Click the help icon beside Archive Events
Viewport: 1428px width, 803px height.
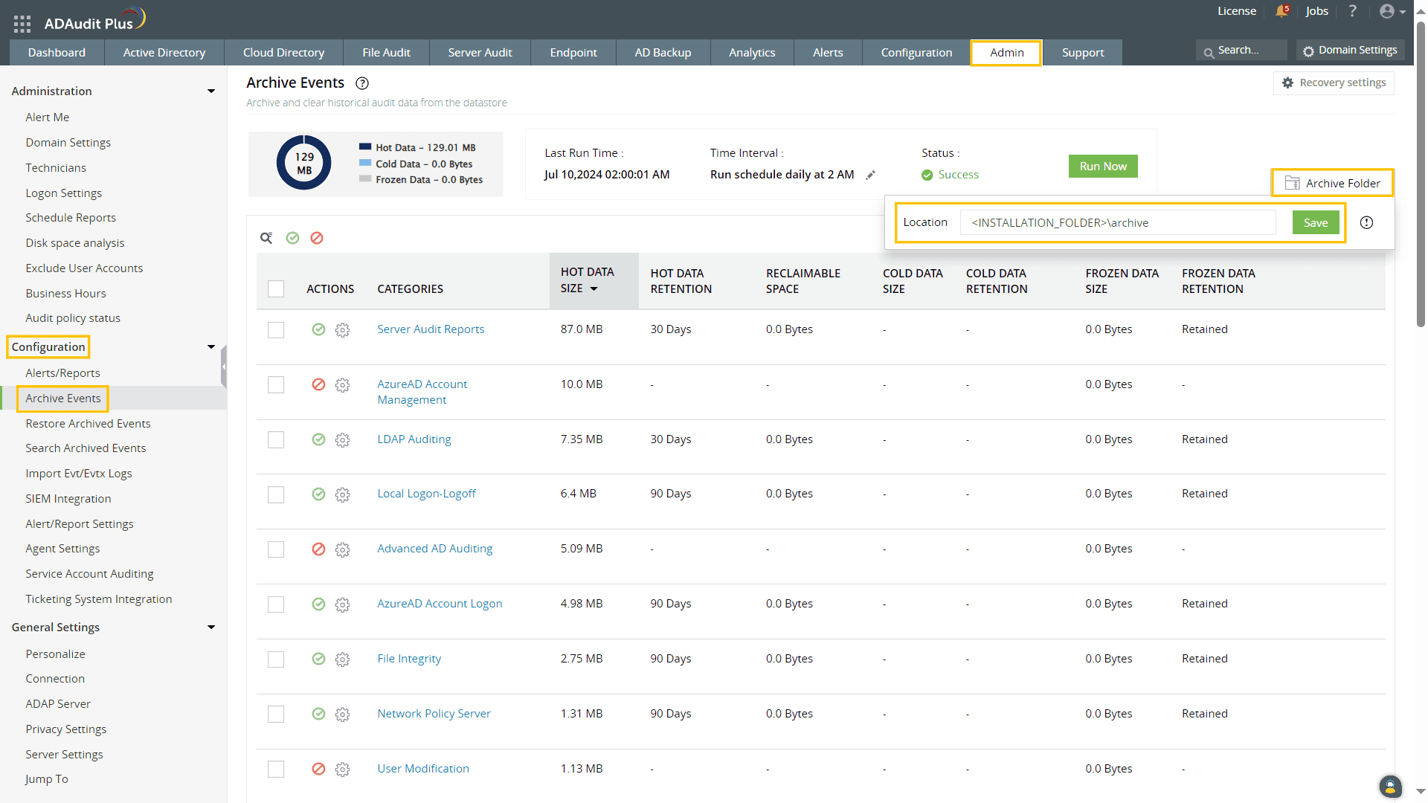coord(362,83)
